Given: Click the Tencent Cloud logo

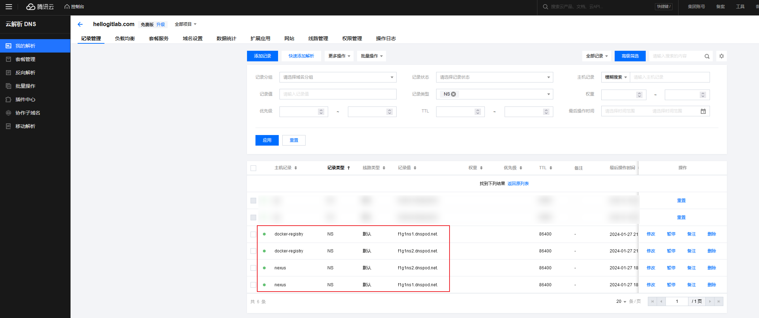Looking at the screenshot, I should click(40, 7).
